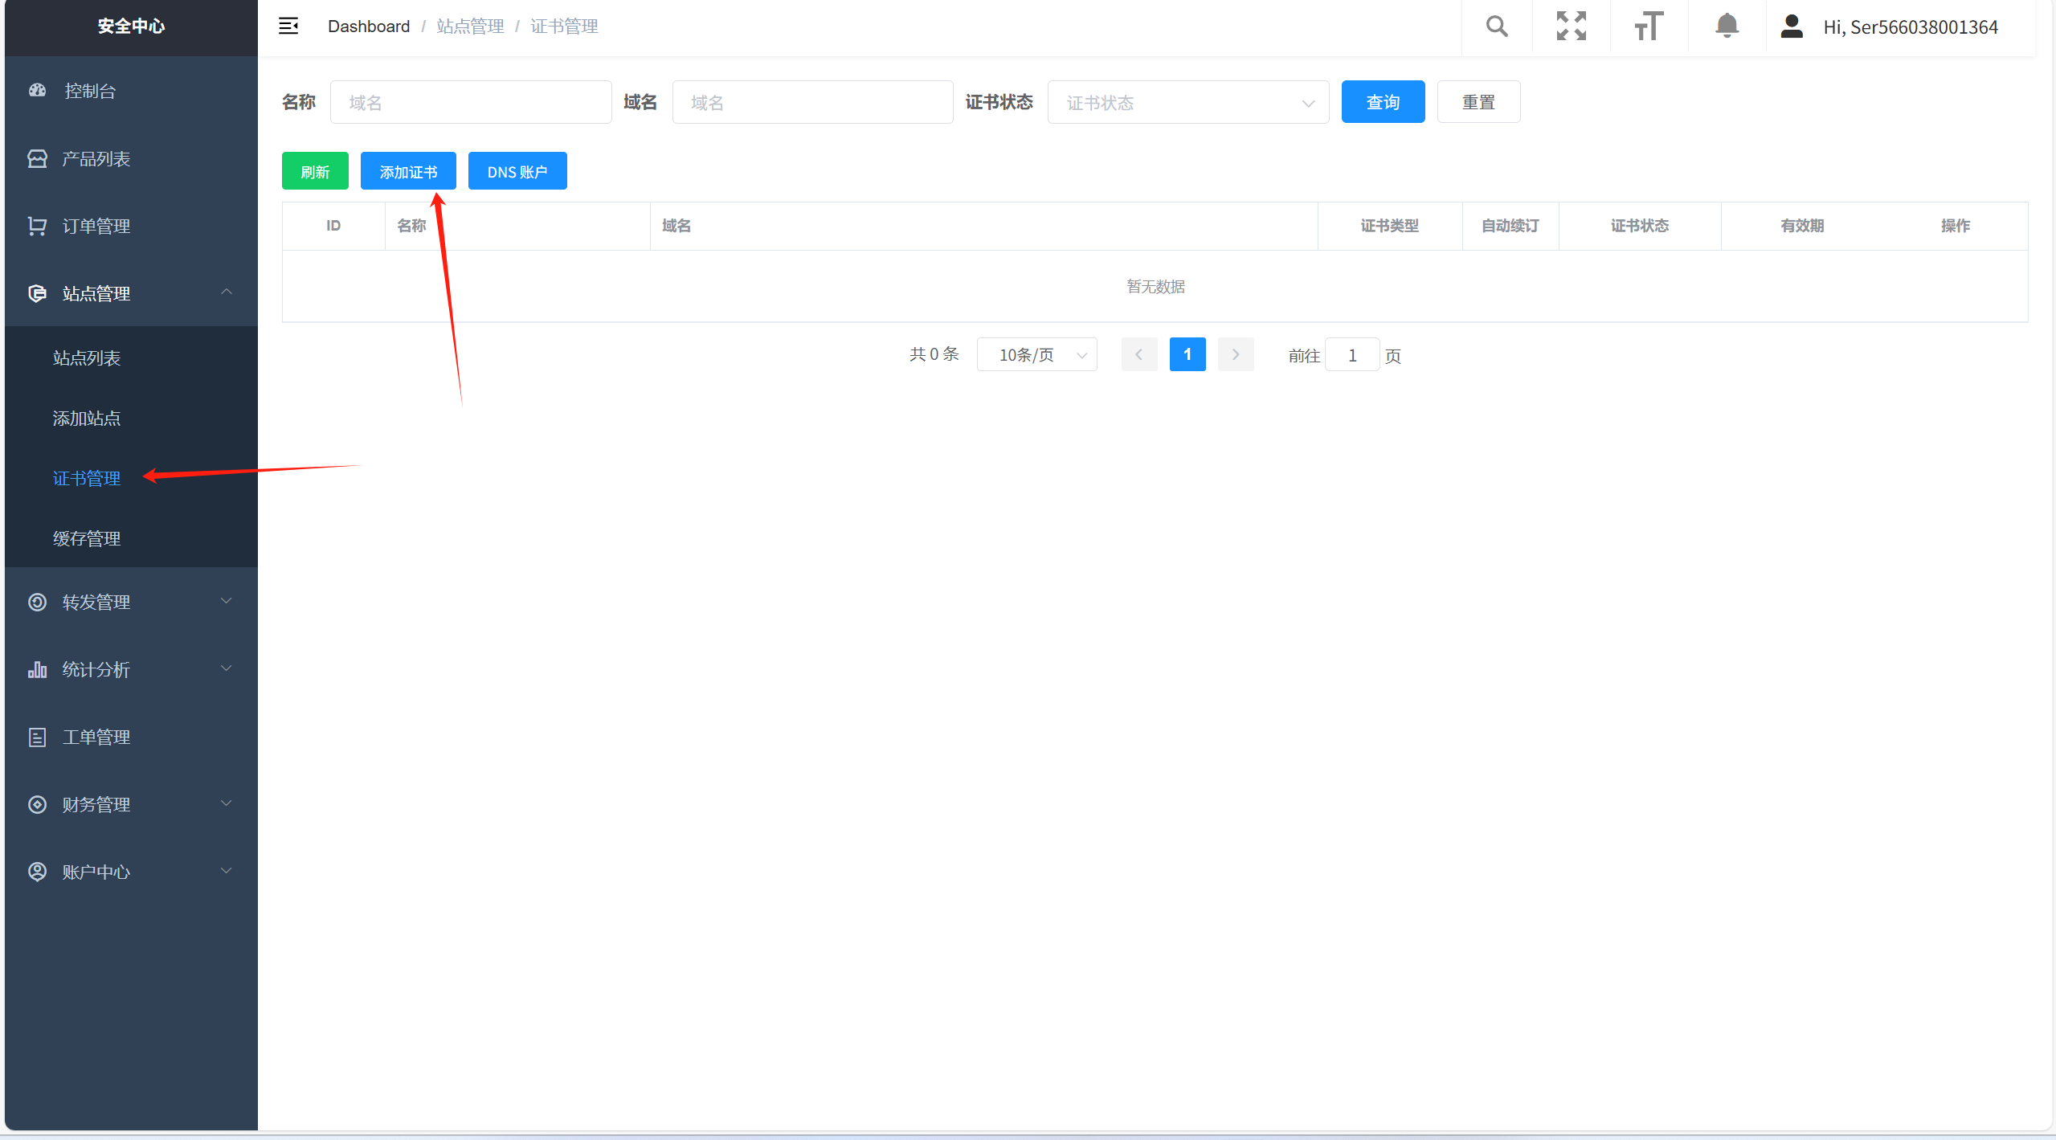Open 订单管理 in the sidebar
The height and width of the screenshot is (1140, 2056).
(x=131, y=226)
